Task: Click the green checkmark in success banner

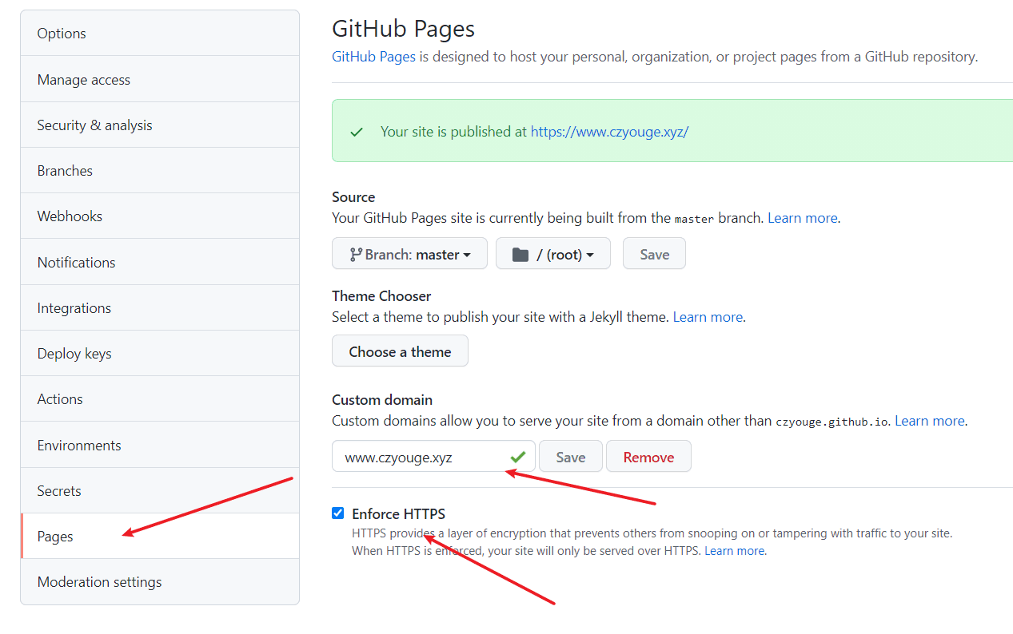Action: coord(357,132)
